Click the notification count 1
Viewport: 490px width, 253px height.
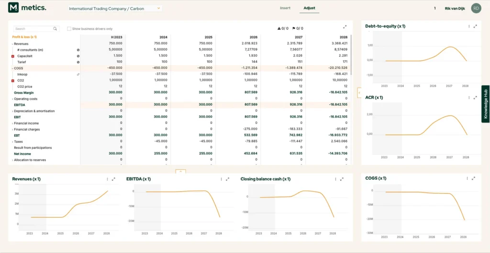[x=434, y=9]
